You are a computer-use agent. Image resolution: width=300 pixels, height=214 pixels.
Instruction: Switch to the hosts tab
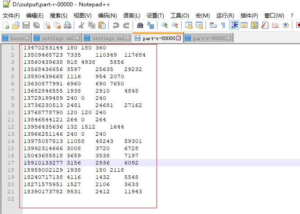pyautogui.click(x=17, y=38)
